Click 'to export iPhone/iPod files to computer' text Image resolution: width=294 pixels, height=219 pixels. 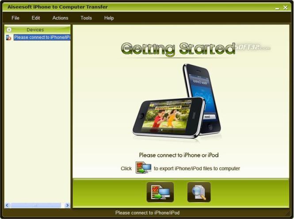point(197,169)
